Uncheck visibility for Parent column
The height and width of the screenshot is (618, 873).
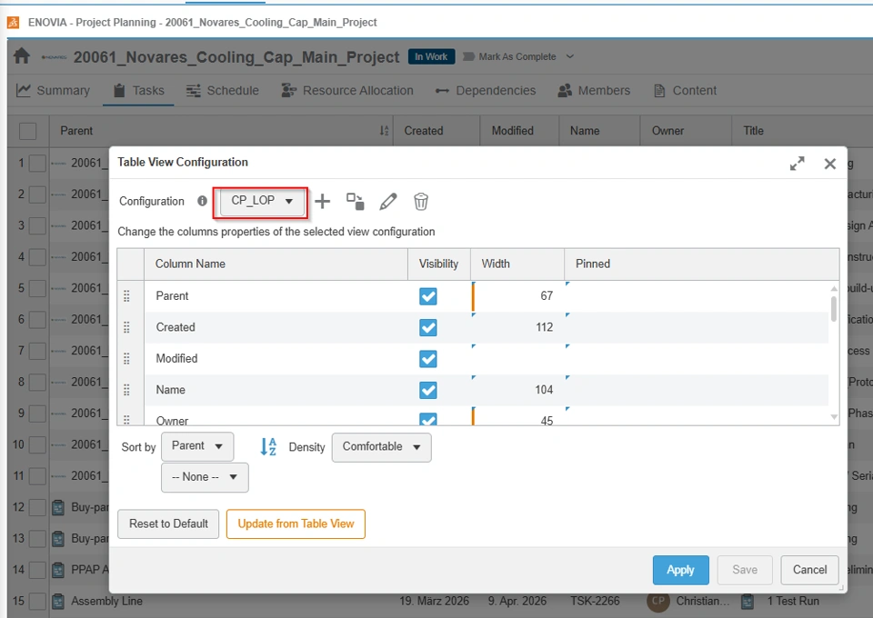tap(428, 296)
